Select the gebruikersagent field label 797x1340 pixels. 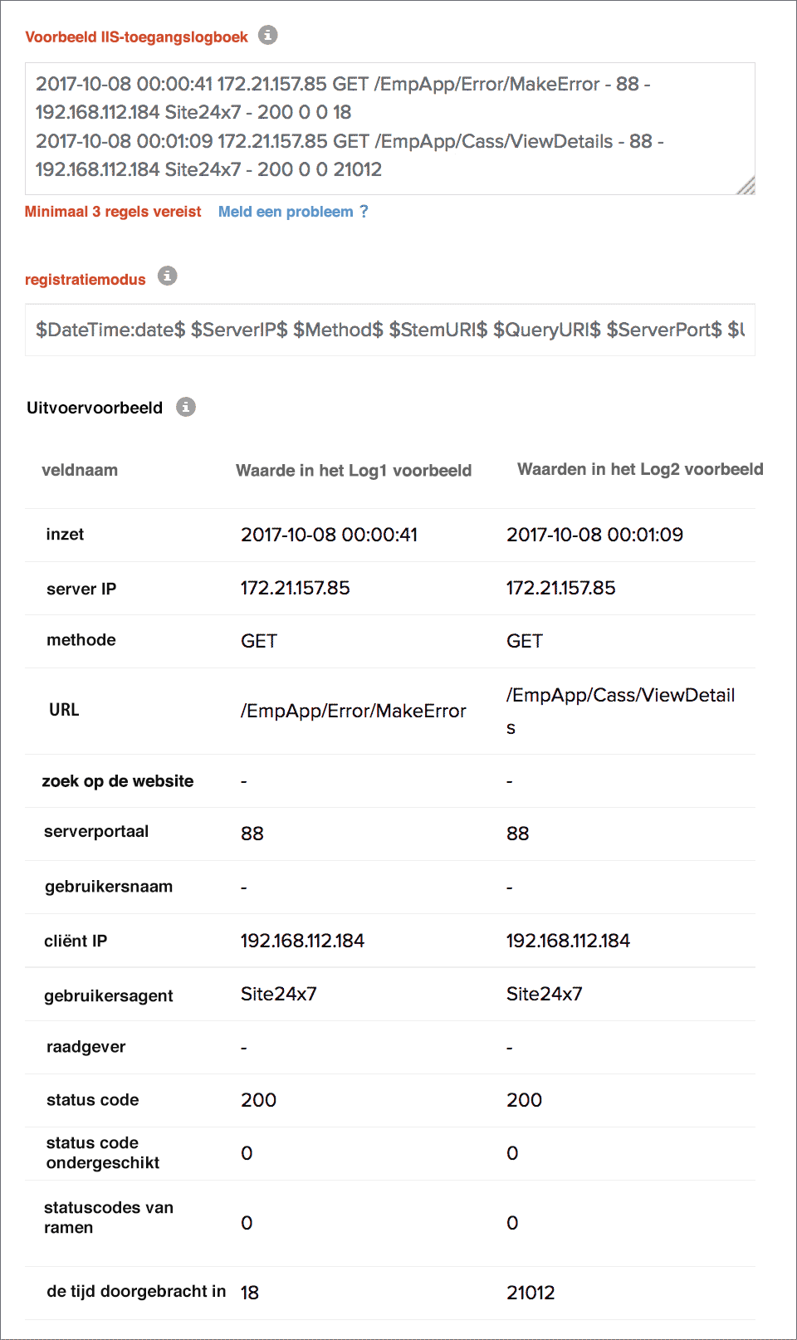[x=109, y=995]
